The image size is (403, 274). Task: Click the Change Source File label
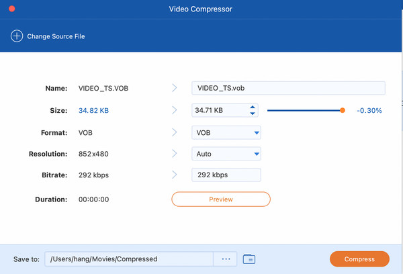coord(56,36)
